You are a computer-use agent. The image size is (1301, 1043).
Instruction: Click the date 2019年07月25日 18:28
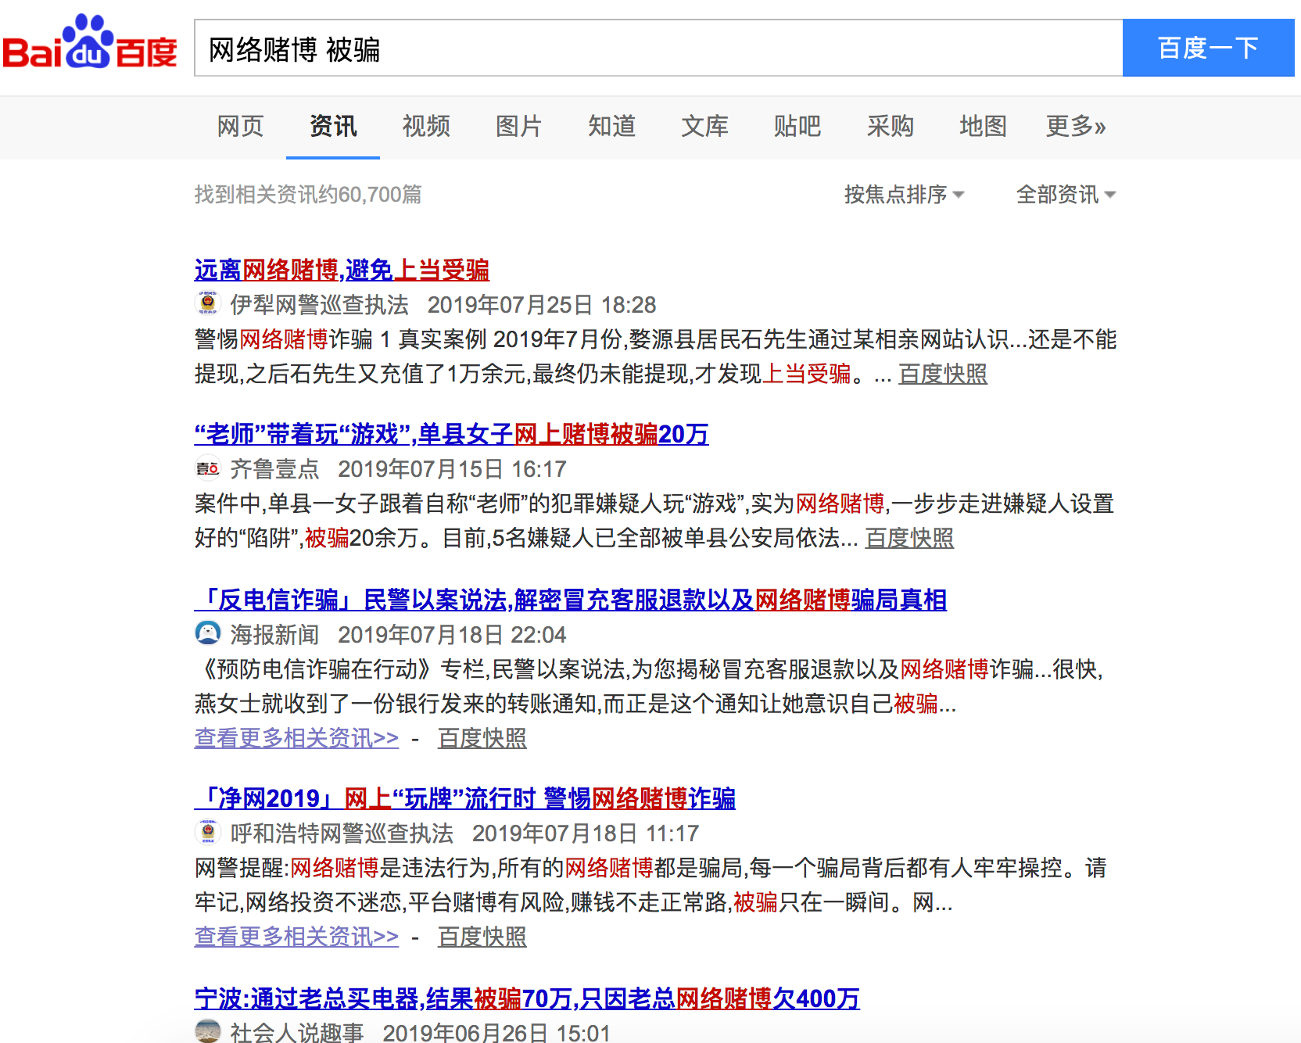(542, 305)
